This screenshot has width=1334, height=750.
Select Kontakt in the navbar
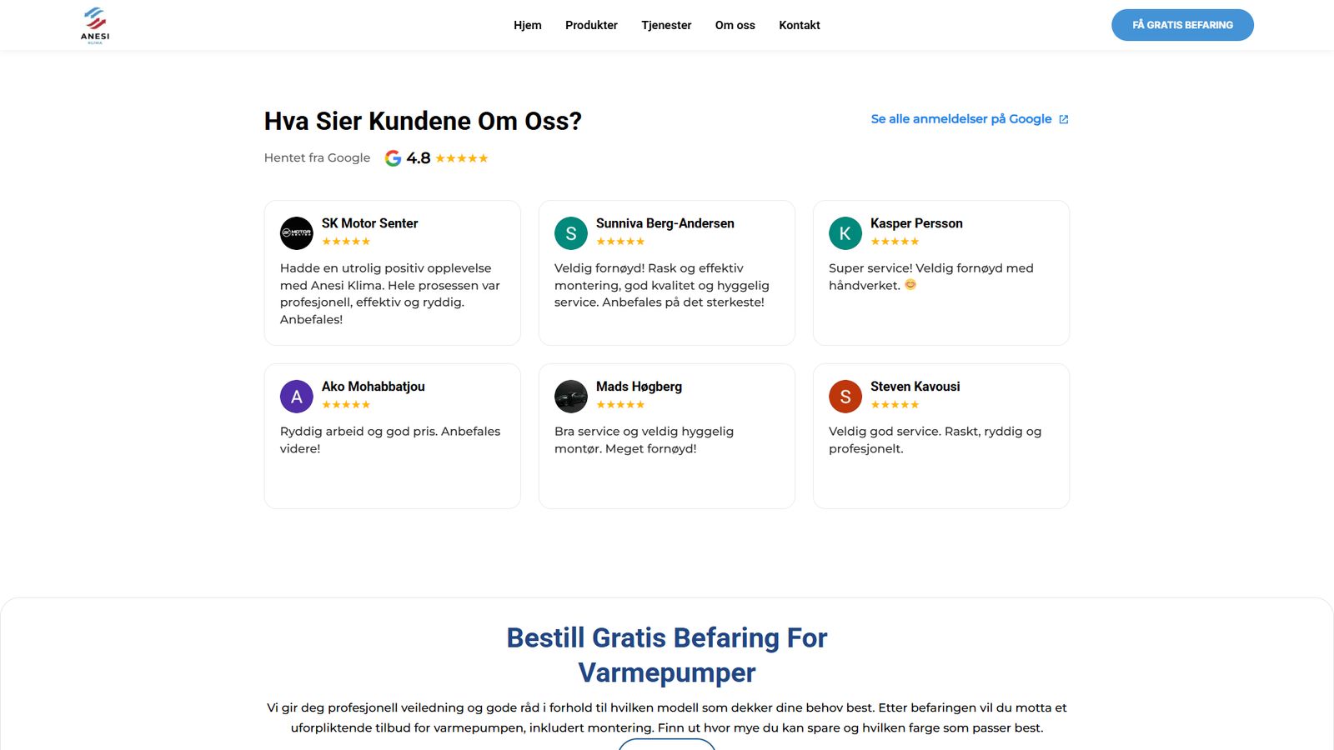800,25
